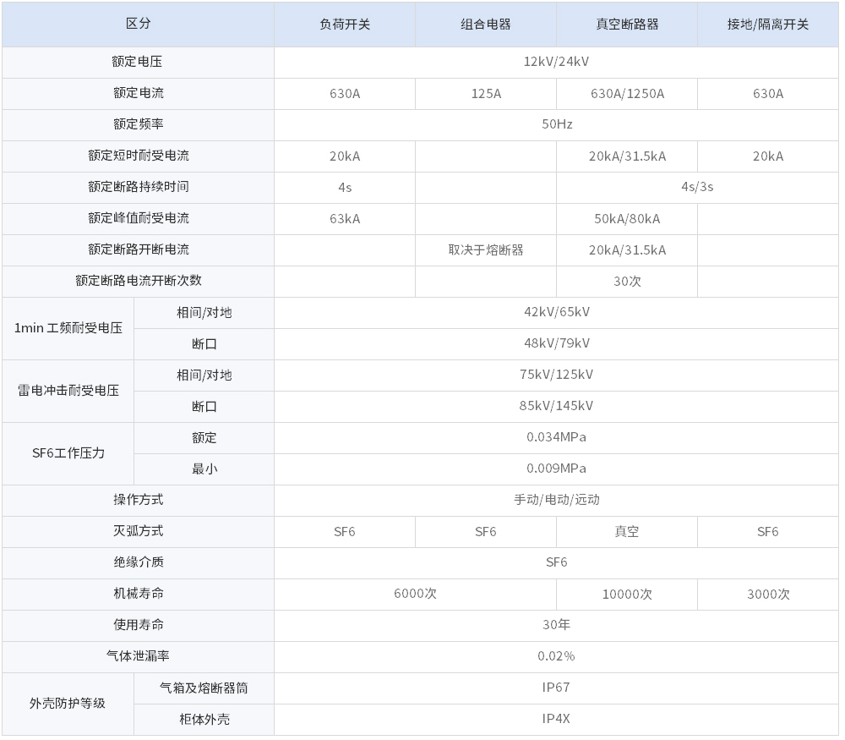Click the 绝缘介质 row label
The width and height of the screenshot is (845, 740).
coord(138,562)
